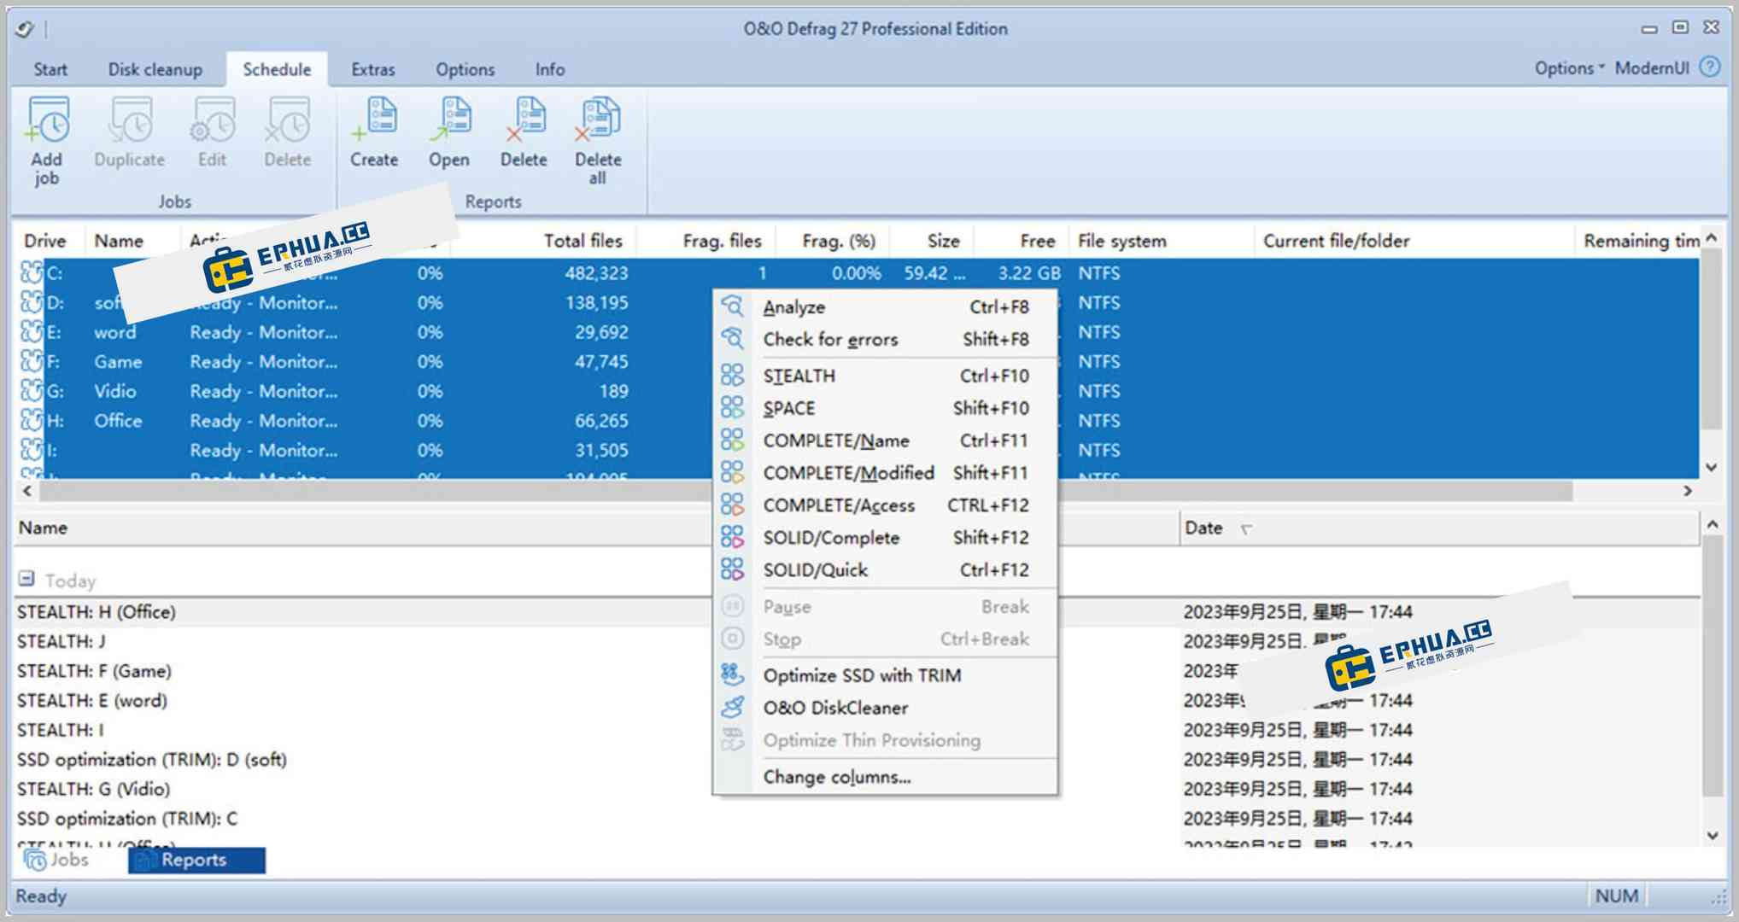This screenshot has width=1739, height=922.
Task: Click the SOLID/Complete method icon
Action: 732,538
